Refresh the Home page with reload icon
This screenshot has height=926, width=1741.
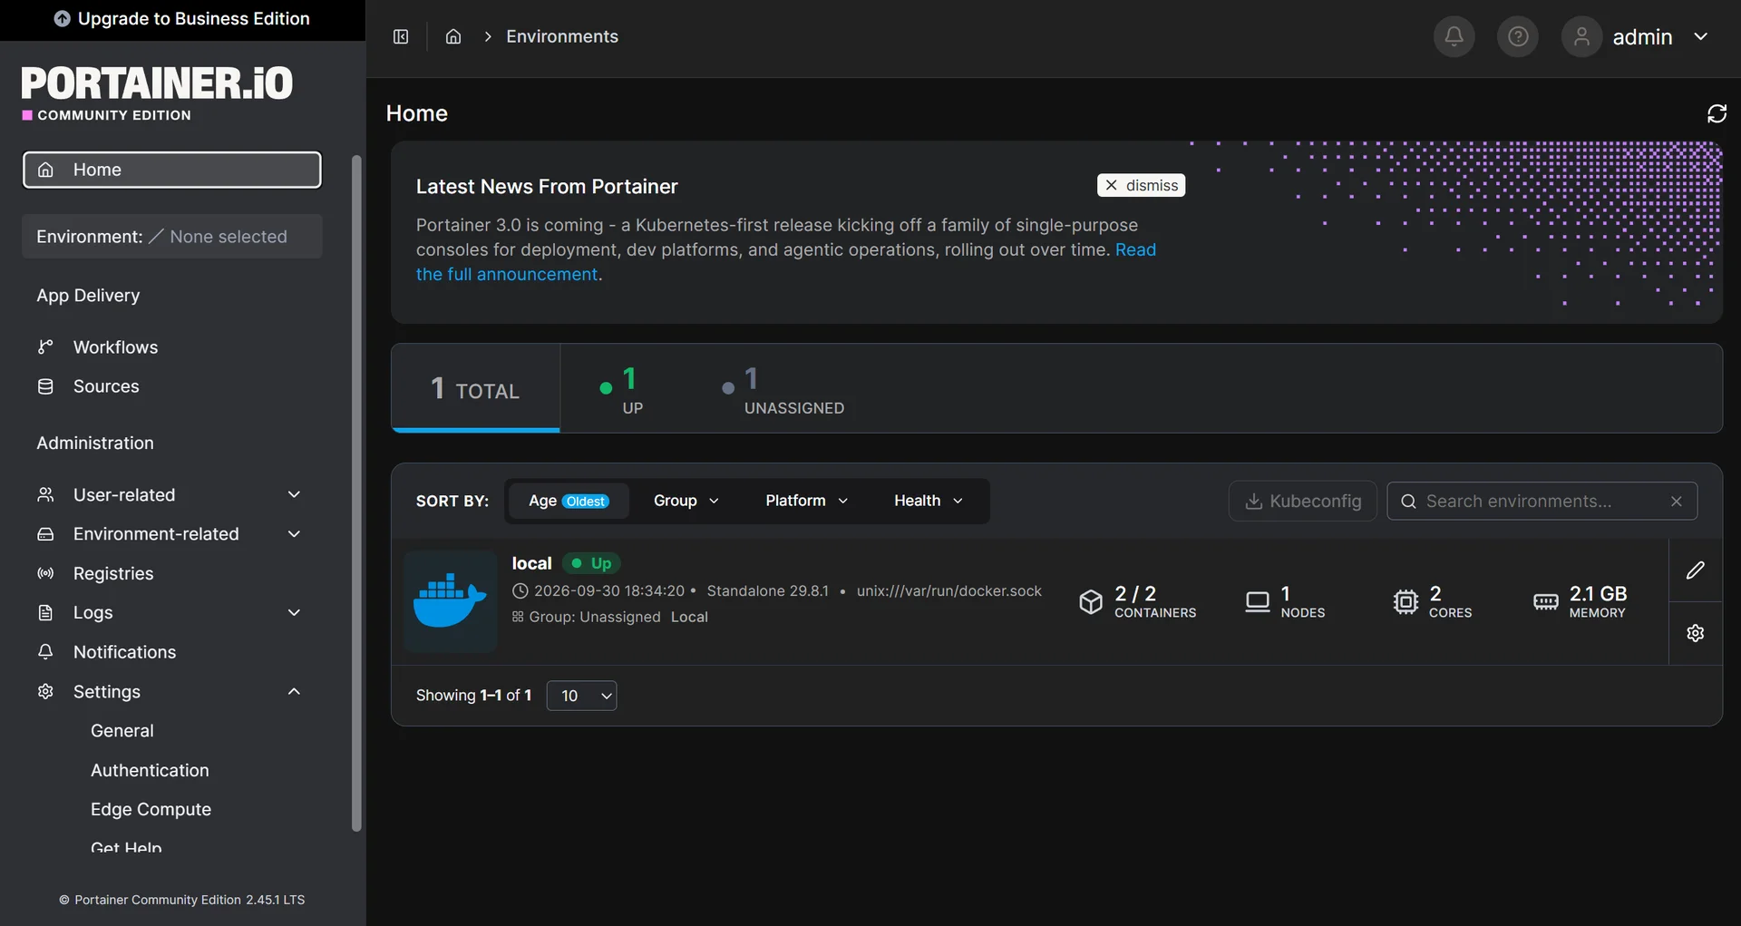click(x=1717, y=113)
